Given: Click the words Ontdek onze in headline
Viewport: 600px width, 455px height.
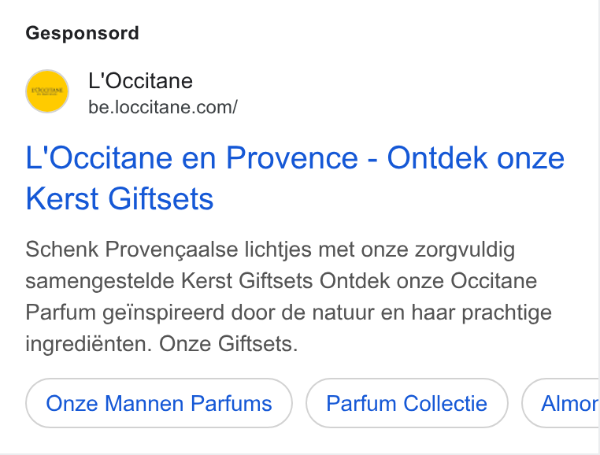Looking at the screenshot, I should [x=476, y=157].
